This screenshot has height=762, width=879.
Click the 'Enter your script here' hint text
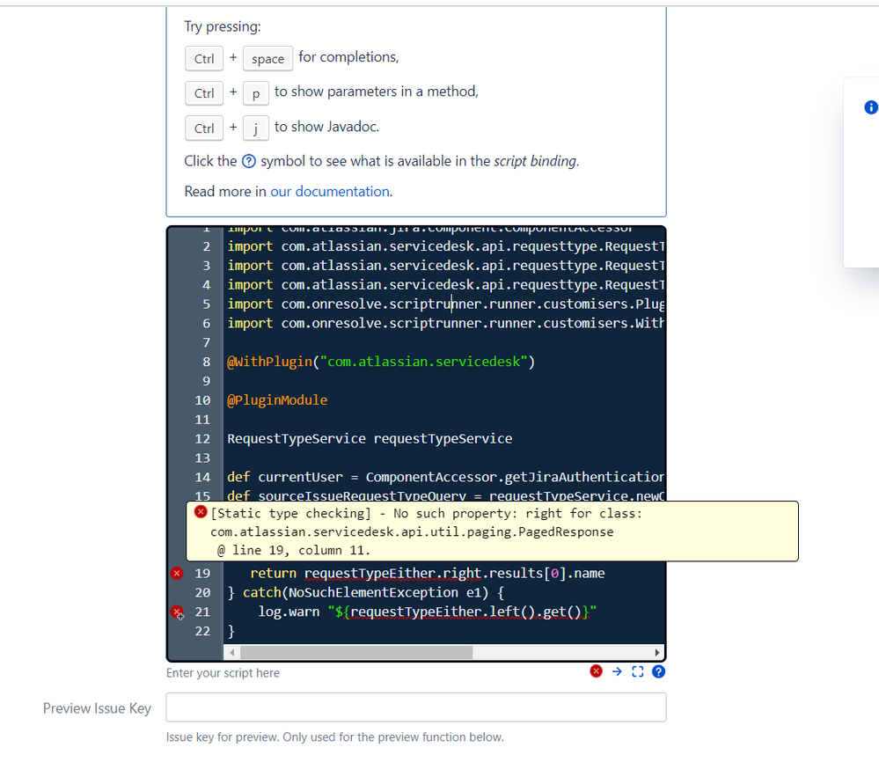[223, 673]
